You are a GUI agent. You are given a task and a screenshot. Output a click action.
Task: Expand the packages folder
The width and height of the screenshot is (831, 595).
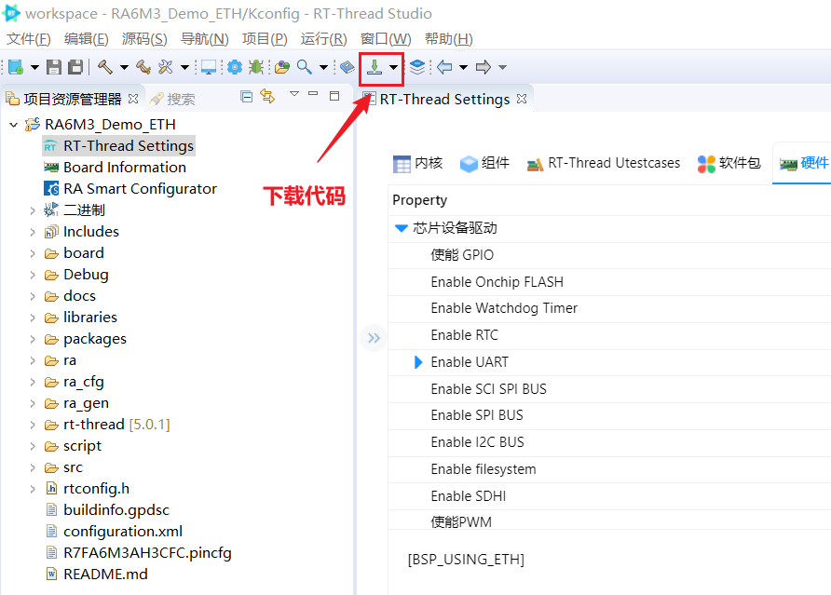(33, 339)
